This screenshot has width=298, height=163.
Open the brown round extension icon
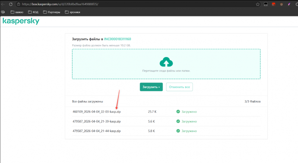coord(281,4)
